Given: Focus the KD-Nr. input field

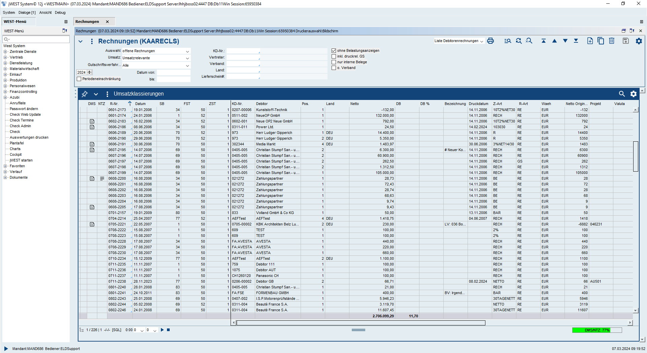Looking at the screenshot, I should click(243, 51).
